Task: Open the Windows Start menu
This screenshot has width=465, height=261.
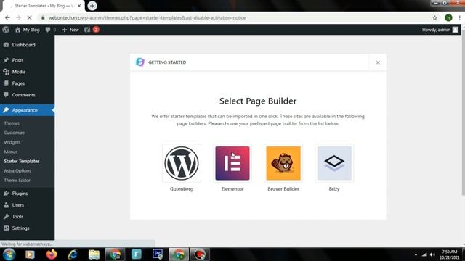Action: point(9,254)
